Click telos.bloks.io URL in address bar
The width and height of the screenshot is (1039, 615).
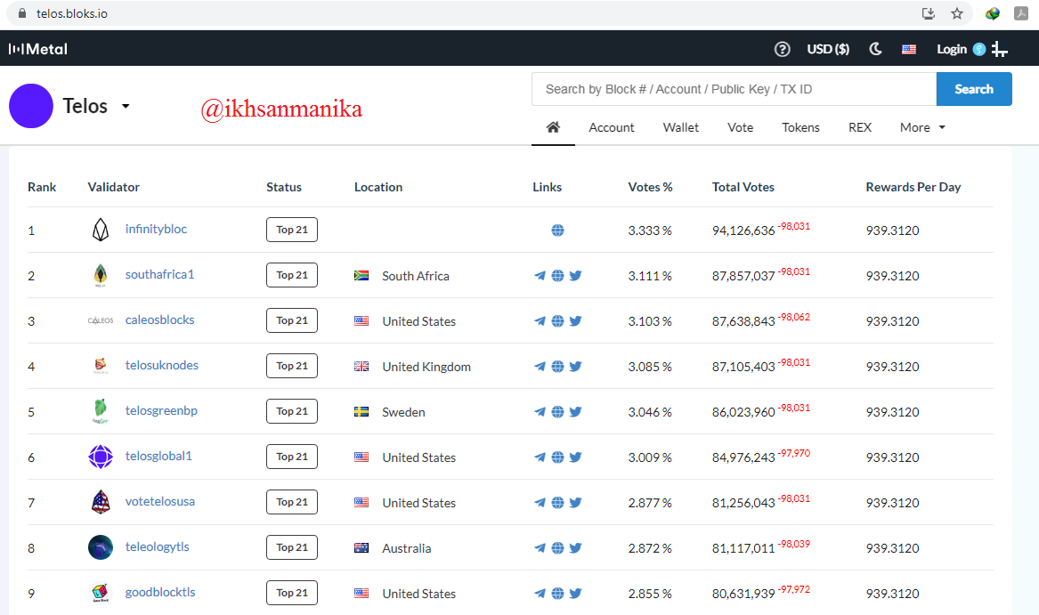(71, 13)
